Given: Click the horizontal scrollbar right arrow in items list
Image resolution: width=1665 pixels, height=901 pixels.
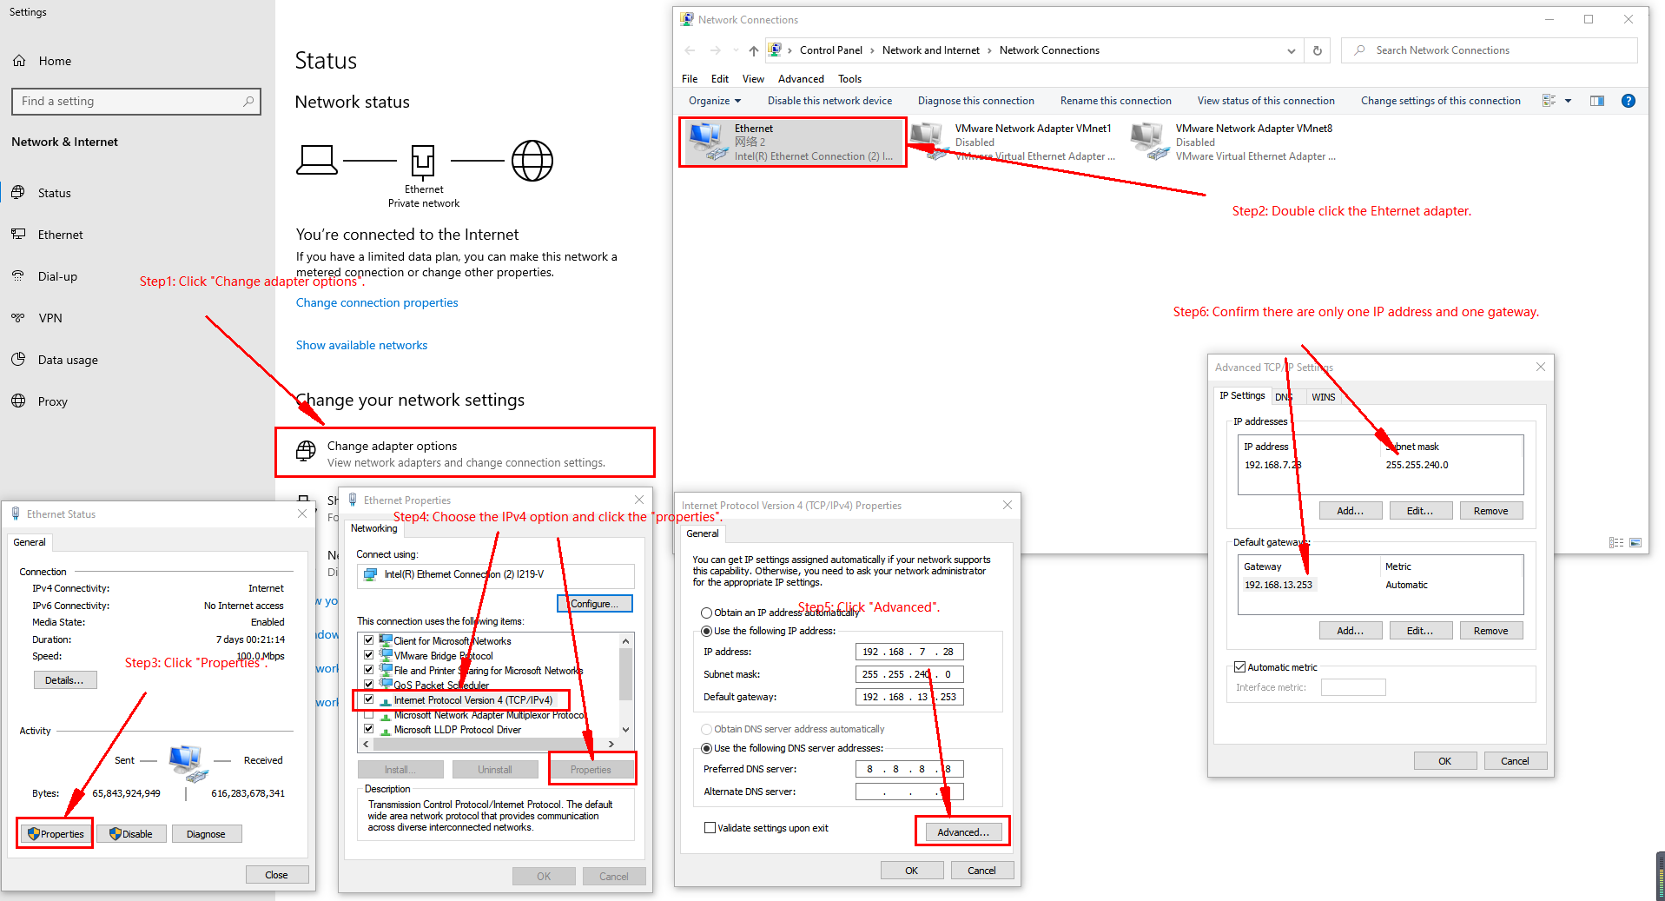Looking at the screenshot, I should coord(611,744).
